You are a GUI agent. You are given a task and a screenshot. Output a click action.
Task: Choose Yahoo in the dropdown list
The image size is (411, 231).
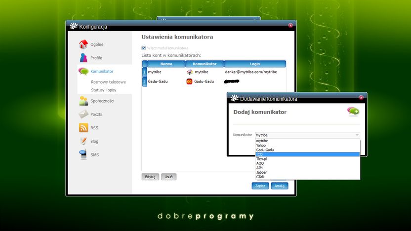point(307,145)
